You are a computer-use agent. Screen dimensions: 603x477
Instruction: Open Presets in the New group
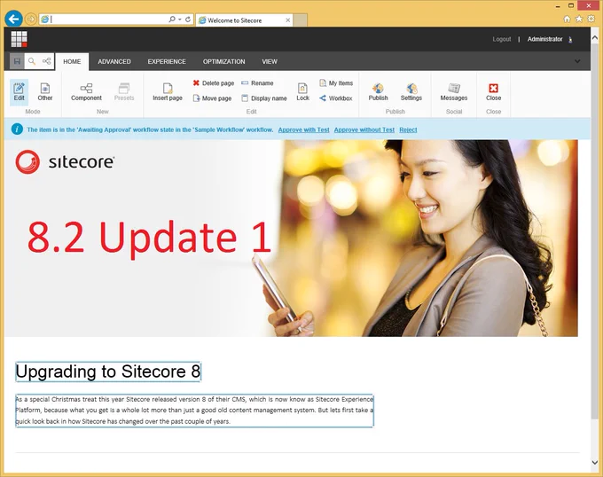pyautogui.click(x=124, y=92)
